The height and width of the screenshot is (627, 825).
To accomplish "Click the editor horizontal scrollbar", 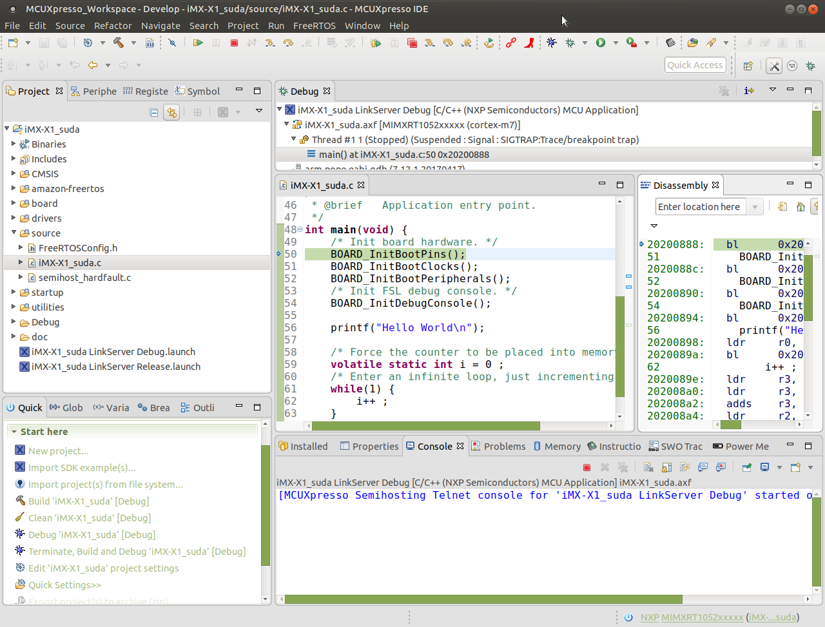I will [x=426, y=426].
